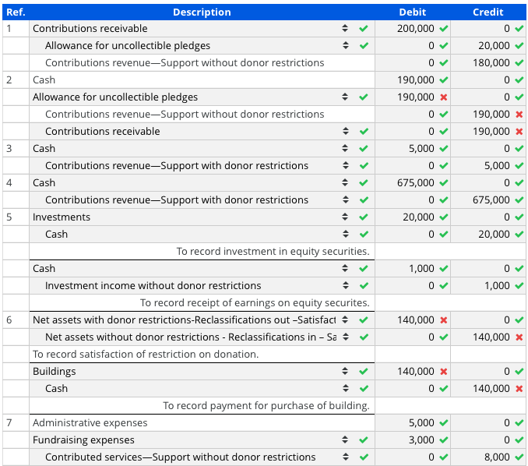528x466 pixels.
Task: Click red X next to Allowance debit 190,000
Action: [443, 97]
